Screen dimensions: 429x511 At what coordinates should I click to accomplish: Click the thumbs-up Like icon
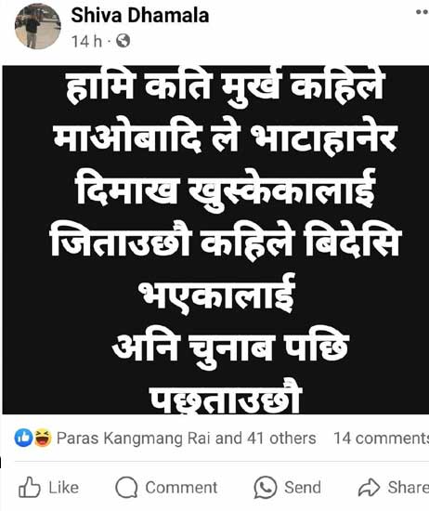(x=30, y=487)
